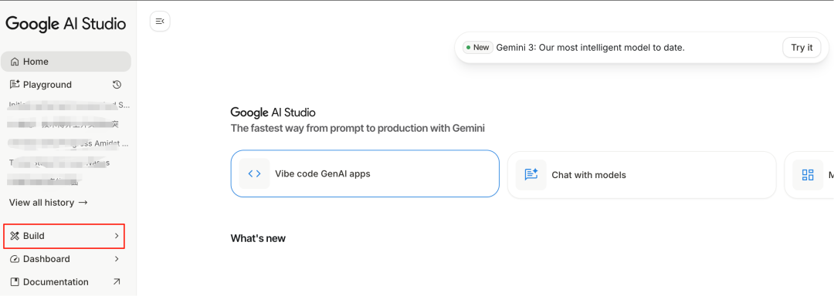Open the Build menu item
The height and width of the screenshot is (296, 834).
tap(64, 236)
